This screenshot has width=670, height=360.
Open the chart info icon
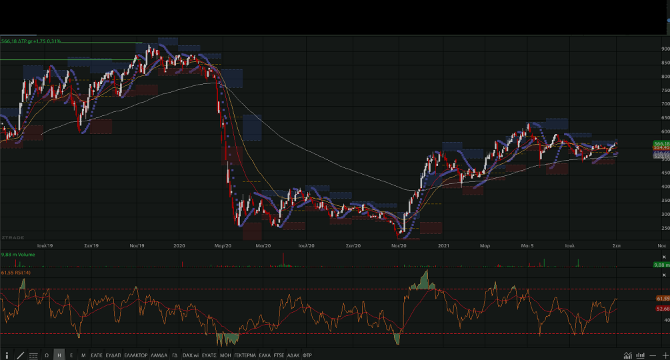pos(7,355)
